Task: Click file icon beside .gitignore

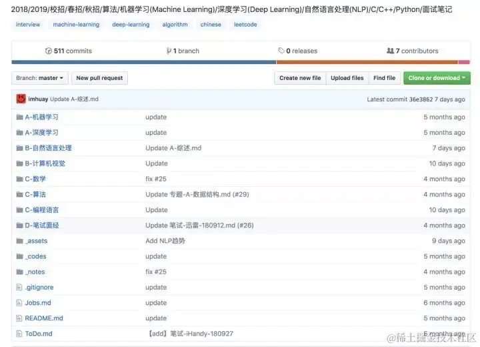Action: pos(19,287)
